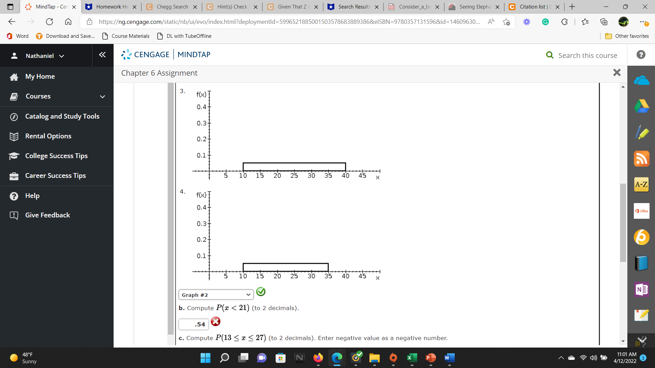Expand the Courses section chevron
Screen dimensions: 655x368
[x=102, y=96]
